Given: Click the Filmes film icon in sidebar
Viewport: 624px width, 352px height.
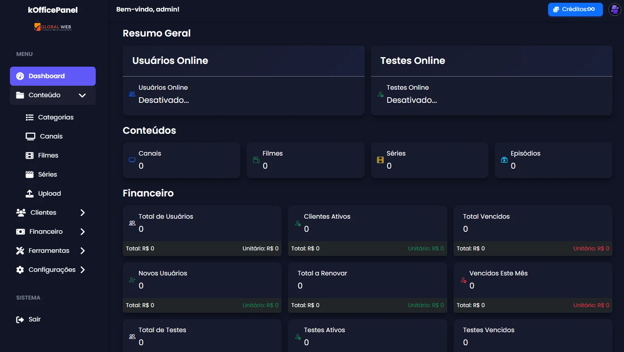Looking at the screenshot, I should click(x=29, y=156).
